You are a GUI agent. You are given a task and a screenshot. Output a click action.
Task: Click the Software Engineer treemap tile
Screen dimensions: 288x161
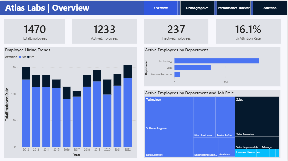pyautogui.click(x=169, y=113)
